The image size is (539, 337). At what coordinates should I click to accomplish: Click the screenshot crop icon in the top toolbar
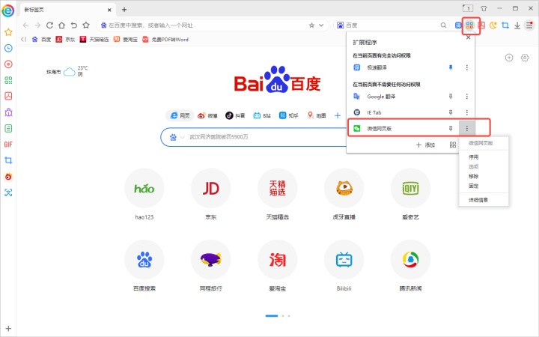pos(505,25)
